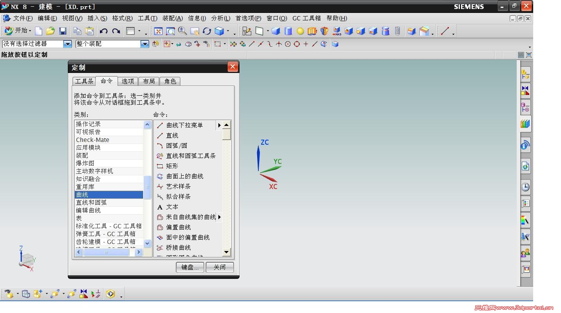Screen dimensions: 561x313
Task: Click the magnifier Zoom In/Out icon
Action: pos(182,31)
